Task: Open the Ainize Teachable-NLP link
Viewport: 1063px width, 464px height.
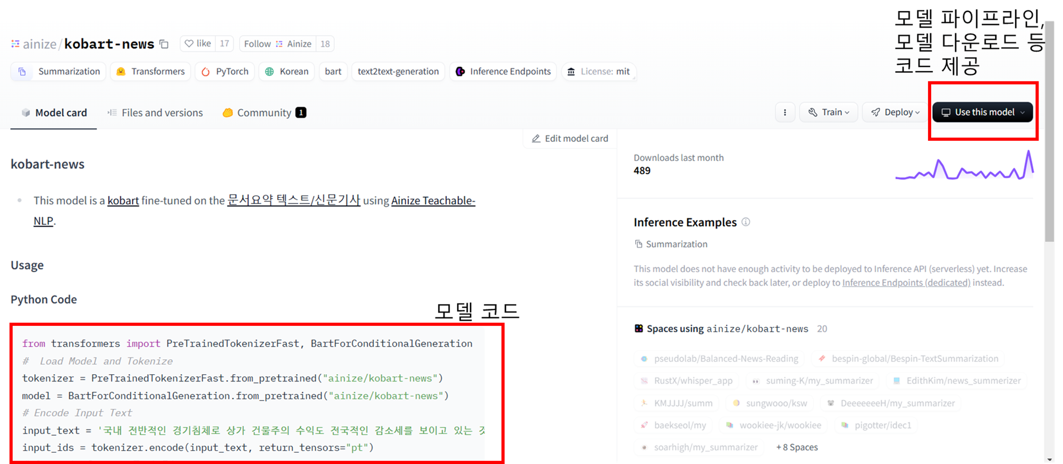Action: 433,200
